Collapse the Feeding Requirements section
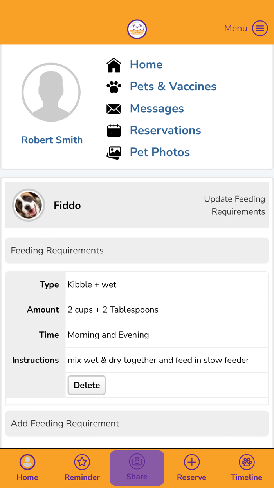This screenshot has height=488, width=274. pyautogui.click(x=137, y=251)
